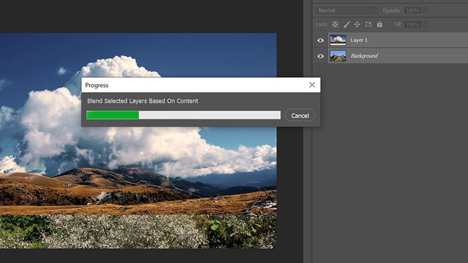Click the Lock transparent pixels icon
The width and height of the screenshot is (468, 263).
tap(335, 25)
